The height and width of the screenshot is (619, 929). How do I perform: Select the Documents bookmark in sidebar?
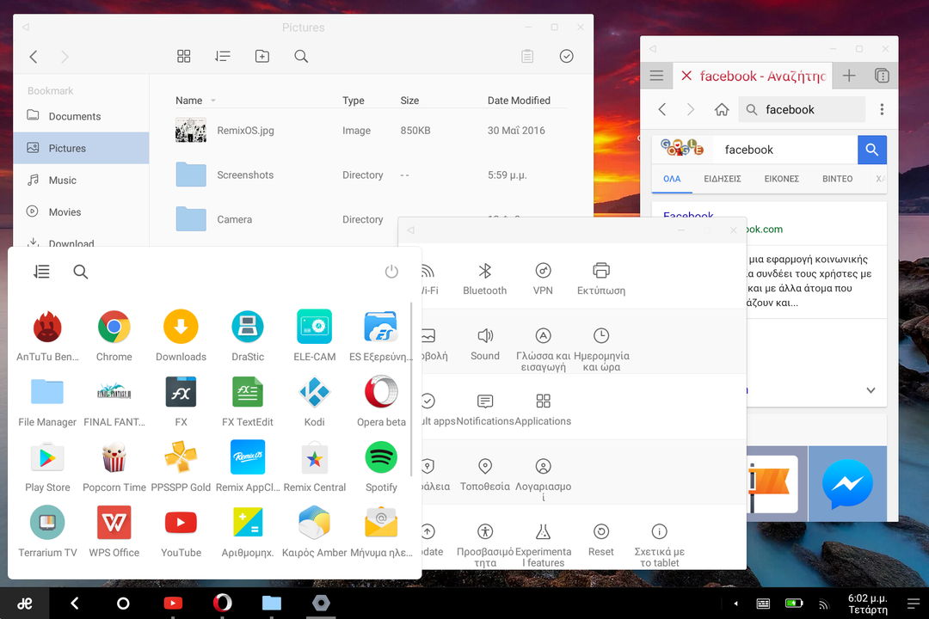tap(74, 116)
